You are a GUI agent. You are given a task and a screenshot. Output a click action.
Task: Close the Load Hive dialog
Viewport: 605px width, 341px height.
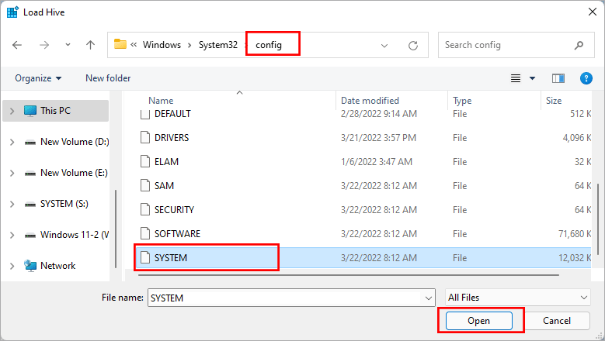593,12
